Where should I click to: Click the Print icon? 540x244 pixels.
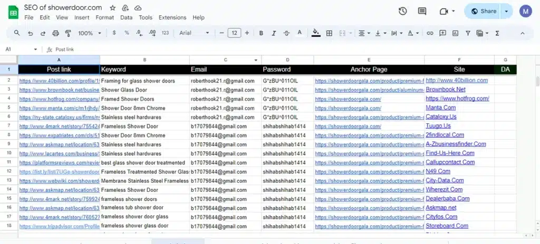tap(55, 33)
